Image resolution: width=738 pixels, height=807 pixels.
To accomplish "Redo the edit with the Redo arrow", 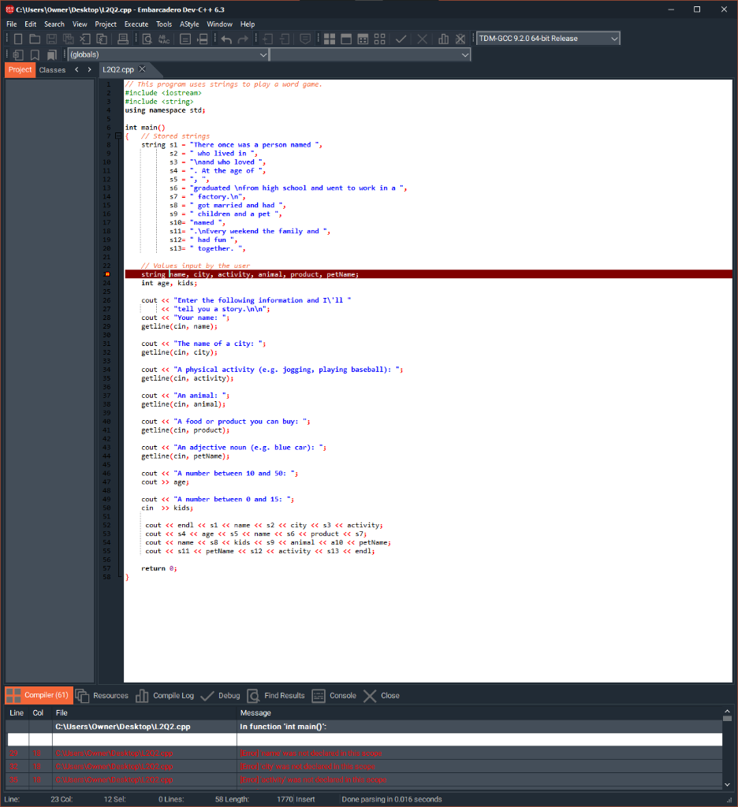I will 243,38.
